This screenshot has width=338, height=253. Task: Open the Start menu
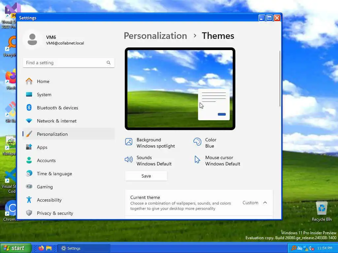click(16, 248)
